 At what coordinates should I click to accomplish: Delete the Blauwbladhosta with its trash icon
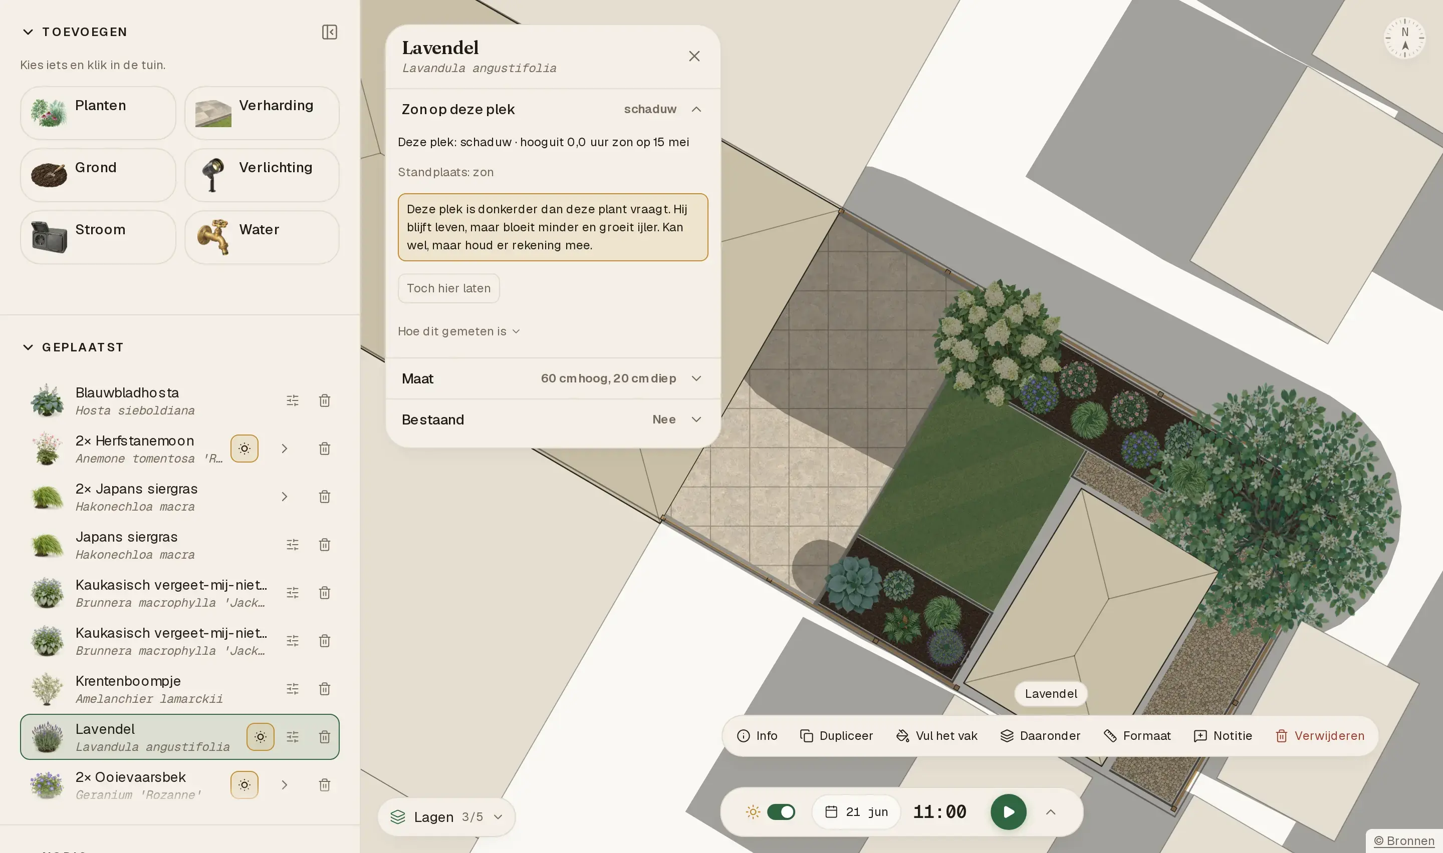[x=324, y=400]
